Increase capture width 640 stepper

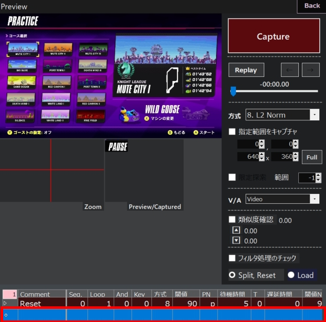coord(262,154)
